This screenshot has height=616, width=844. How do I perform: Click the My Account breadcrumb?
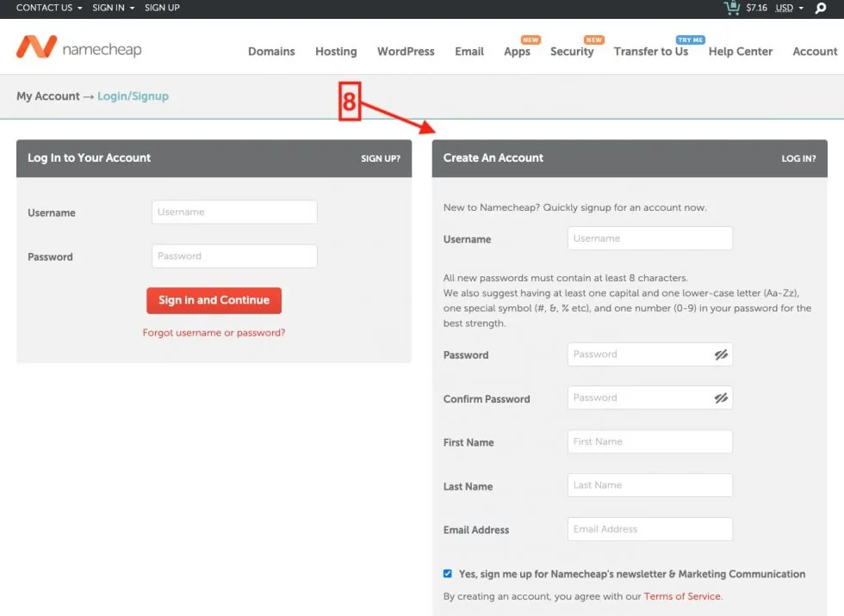click(48, 96)
